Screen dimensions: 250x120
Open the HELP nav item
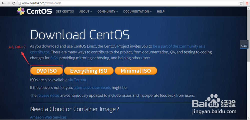(x=161, y=11)
